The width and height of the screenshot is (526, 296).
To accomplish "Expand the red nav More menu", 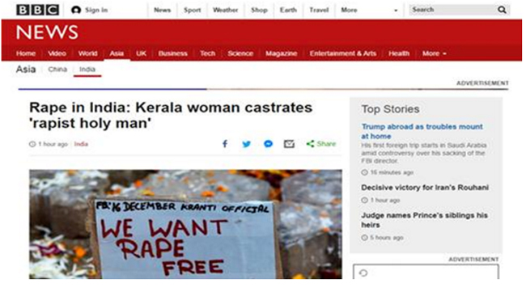I will click(434, 53).
